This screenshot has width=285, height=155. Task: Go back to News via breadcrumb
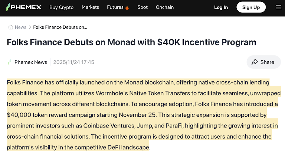coord(20,27)
